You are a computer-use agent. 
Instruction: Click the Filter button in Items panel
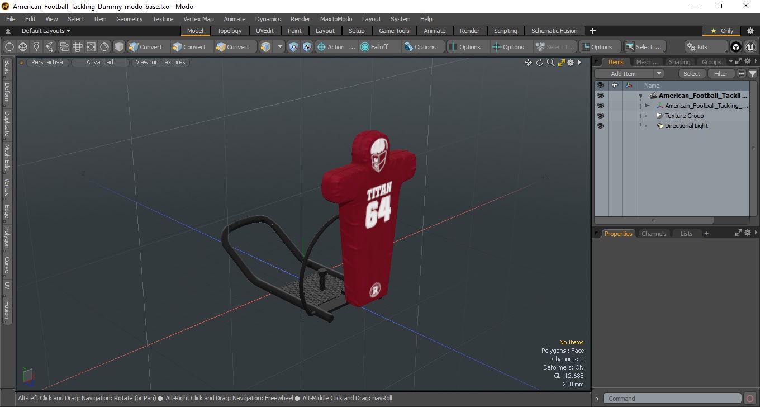tap(721, 74)
